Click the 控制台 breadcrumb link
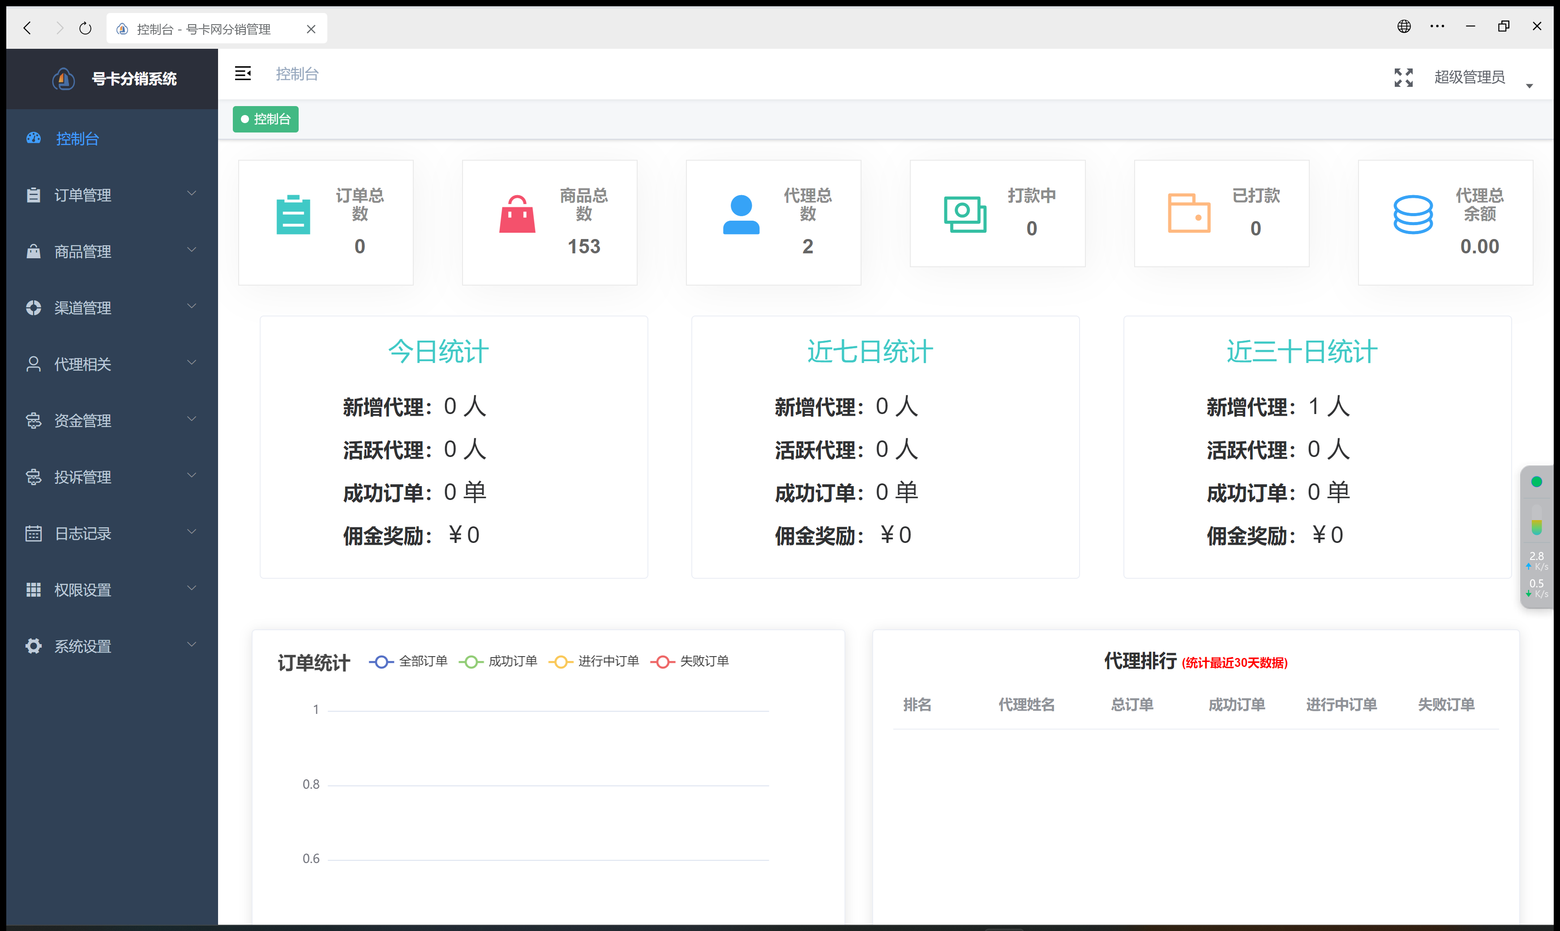This screenshot has height=931, width=1560. pyautogui.click(x=297, y=74)
